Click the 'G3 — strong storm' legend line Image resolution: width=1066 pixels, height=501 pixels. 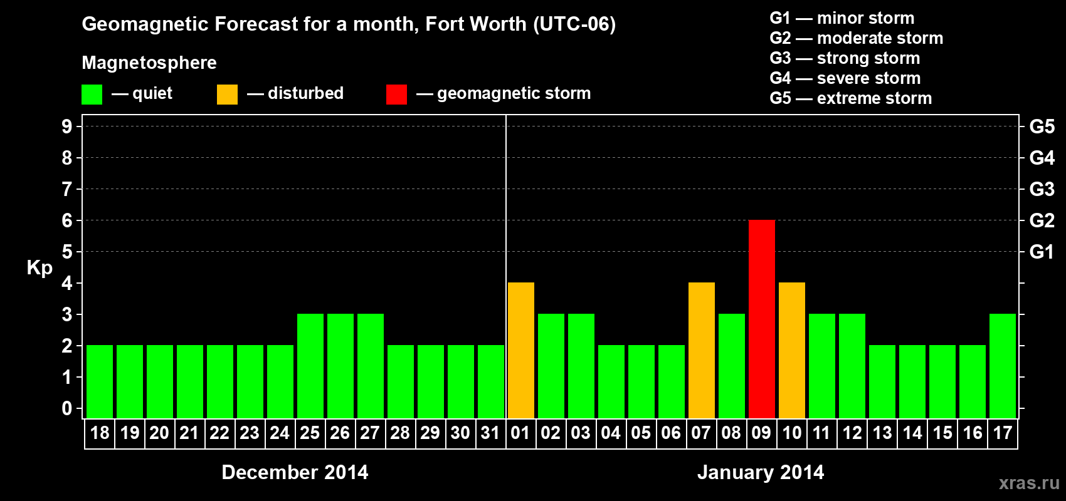(845, 58)
